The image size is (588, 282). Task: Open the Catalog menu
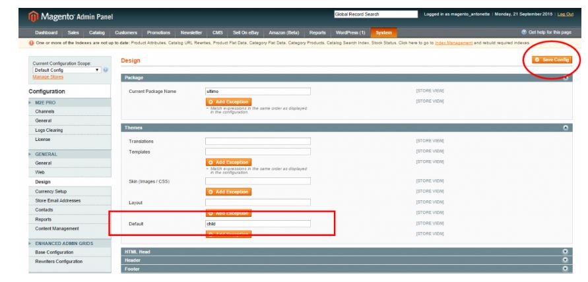click(96, 32)
